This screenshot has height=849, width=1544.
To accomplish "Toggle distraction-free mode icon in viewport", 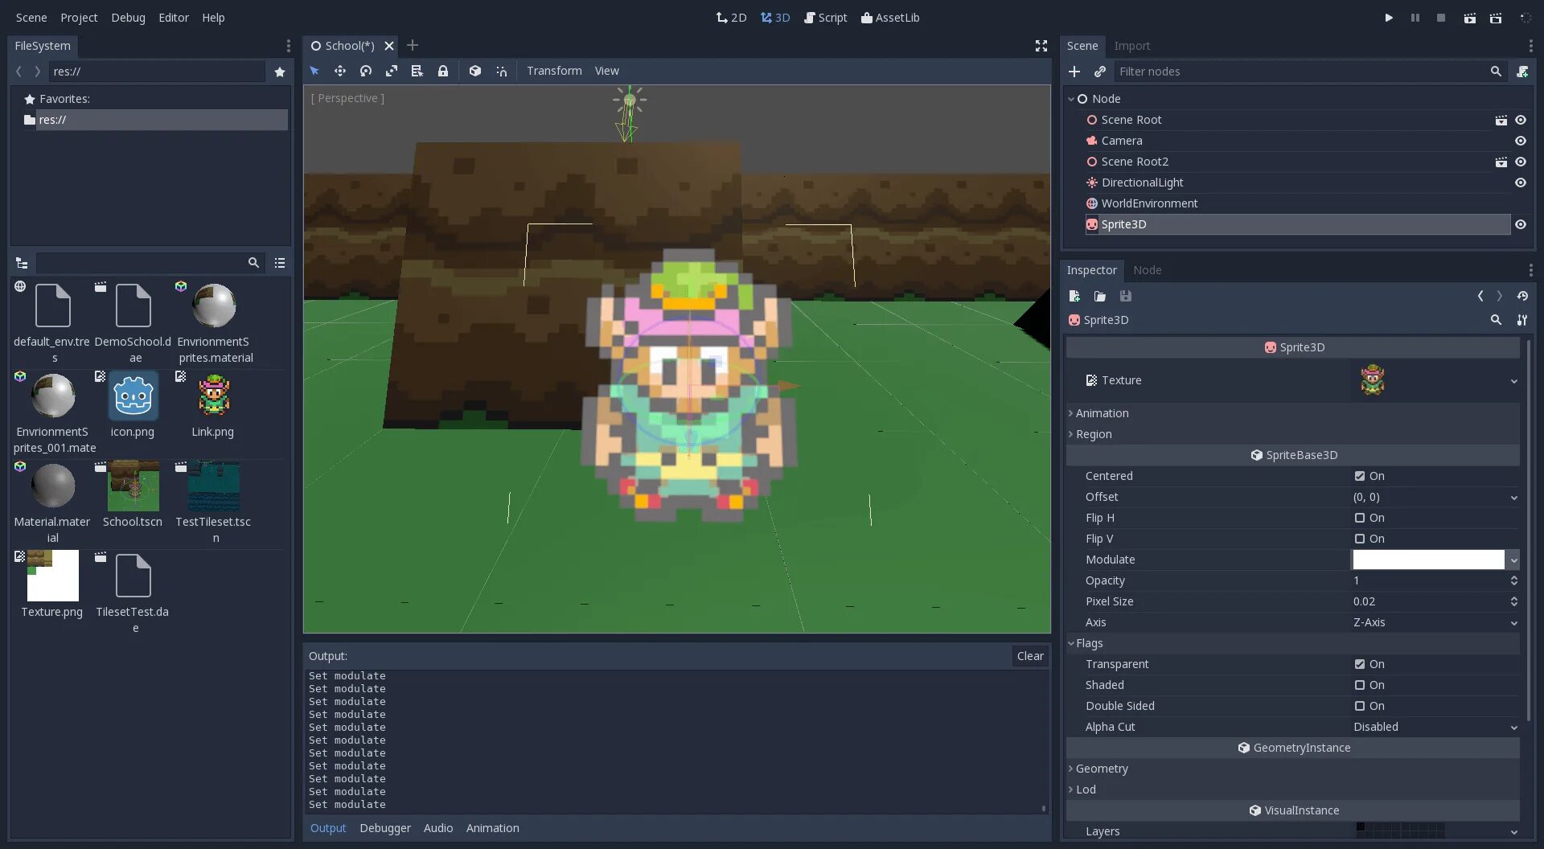I will click(x=1041, y=46).
